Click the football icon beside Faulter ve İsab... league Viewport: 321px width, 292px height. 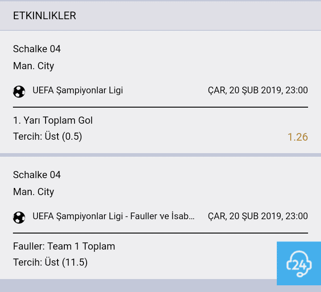click(19, 217)
